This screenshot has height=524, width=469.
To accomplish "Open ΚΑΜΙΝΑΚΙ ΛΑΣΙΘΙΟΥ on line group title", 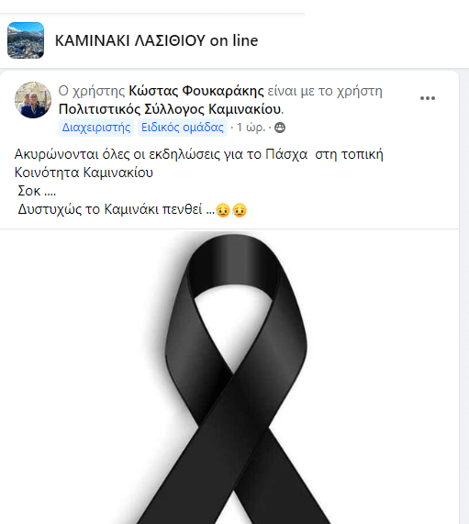I will point(156,40).
